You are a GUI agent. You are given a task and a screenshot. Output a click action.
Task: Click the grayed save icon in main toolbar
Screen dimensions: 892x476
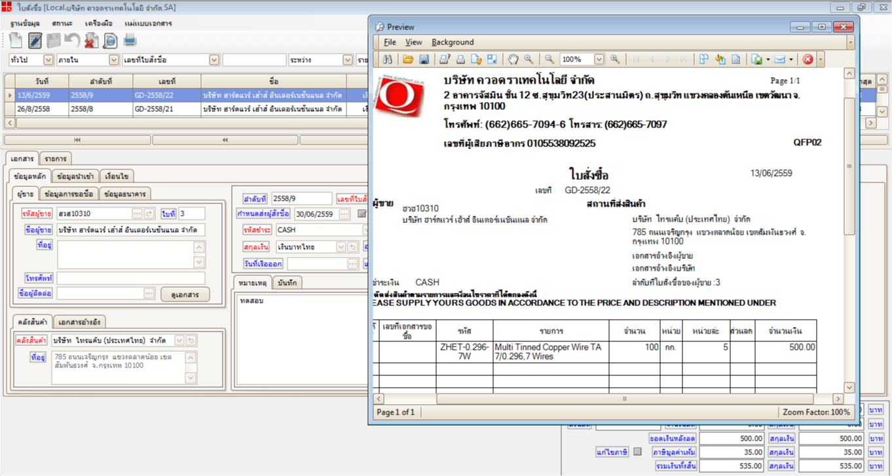click(x=54, y=40)
